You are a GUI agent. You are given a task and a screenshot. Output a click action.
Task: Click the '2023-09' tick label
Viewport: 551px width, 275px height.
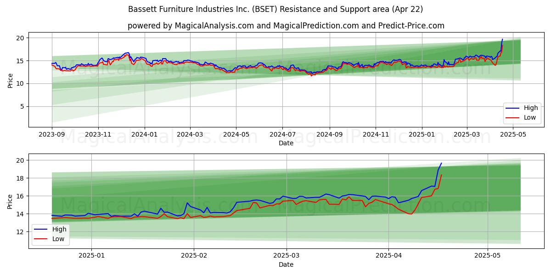[x=52, y=135]
